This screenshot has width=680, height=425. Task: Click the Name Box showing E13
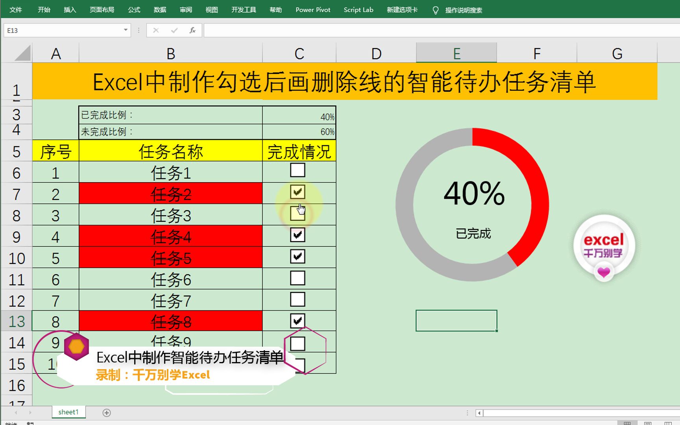(x=63, y=30)
